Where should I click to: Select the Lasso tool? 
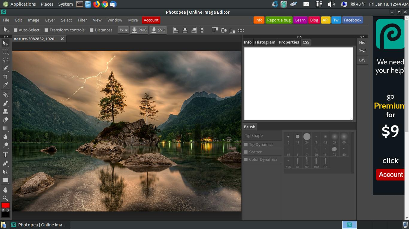click(x=5, y=60)
